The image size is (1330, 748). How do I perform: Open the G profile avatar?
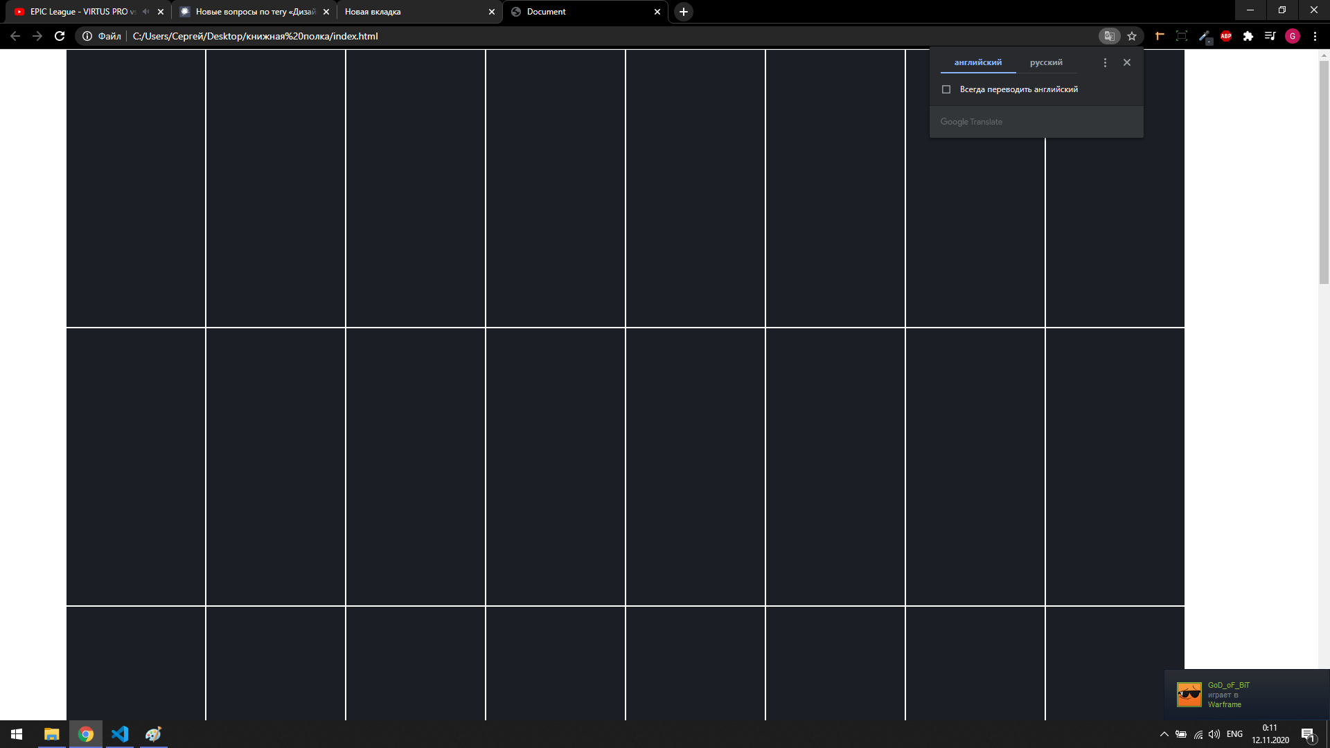click(x=1293, y=36)
